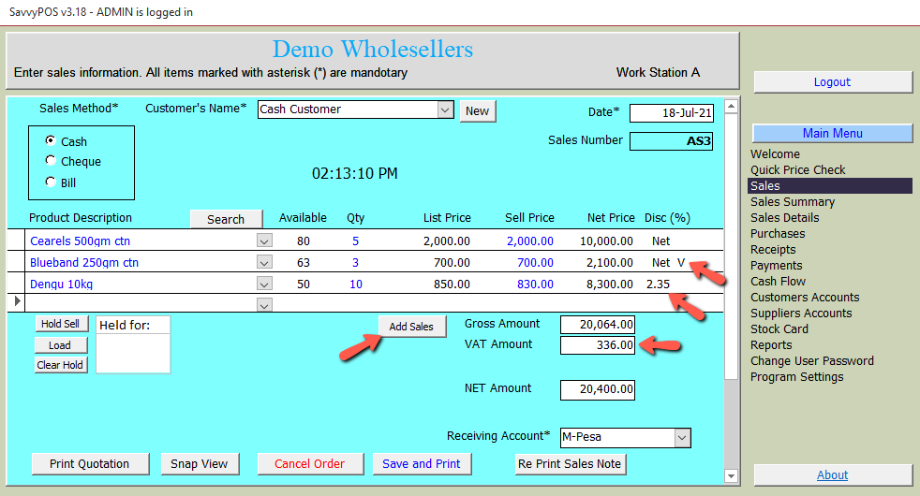The image size is (920, 496).
Task: Expand product dropdown for Cearels 500gm ctn
Action: coord(264,241)
